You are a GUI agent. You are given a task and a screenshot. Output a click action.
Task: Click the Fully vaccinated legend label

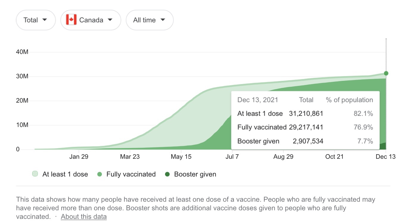point(131,174)
